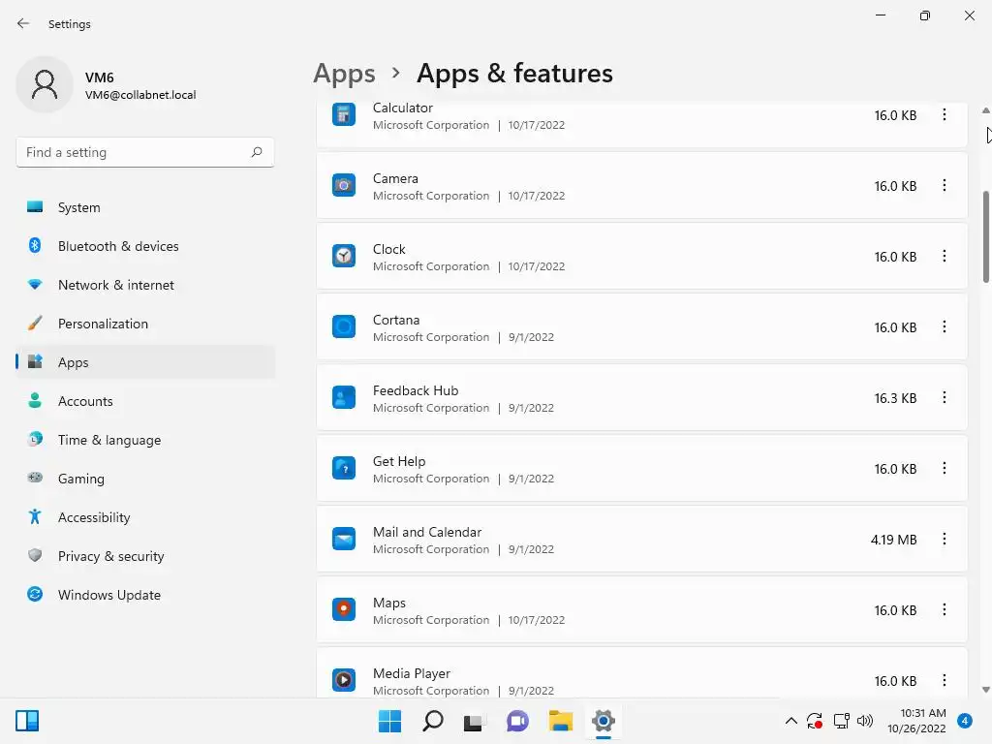Show hidden icons in system tray

[790, 722]
